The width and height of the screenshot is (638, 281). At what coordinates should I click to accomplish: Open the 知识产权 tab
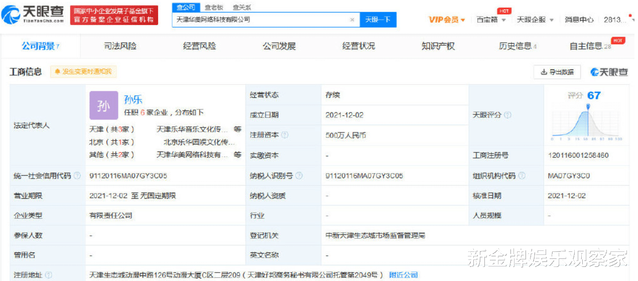tap(438, 46)
